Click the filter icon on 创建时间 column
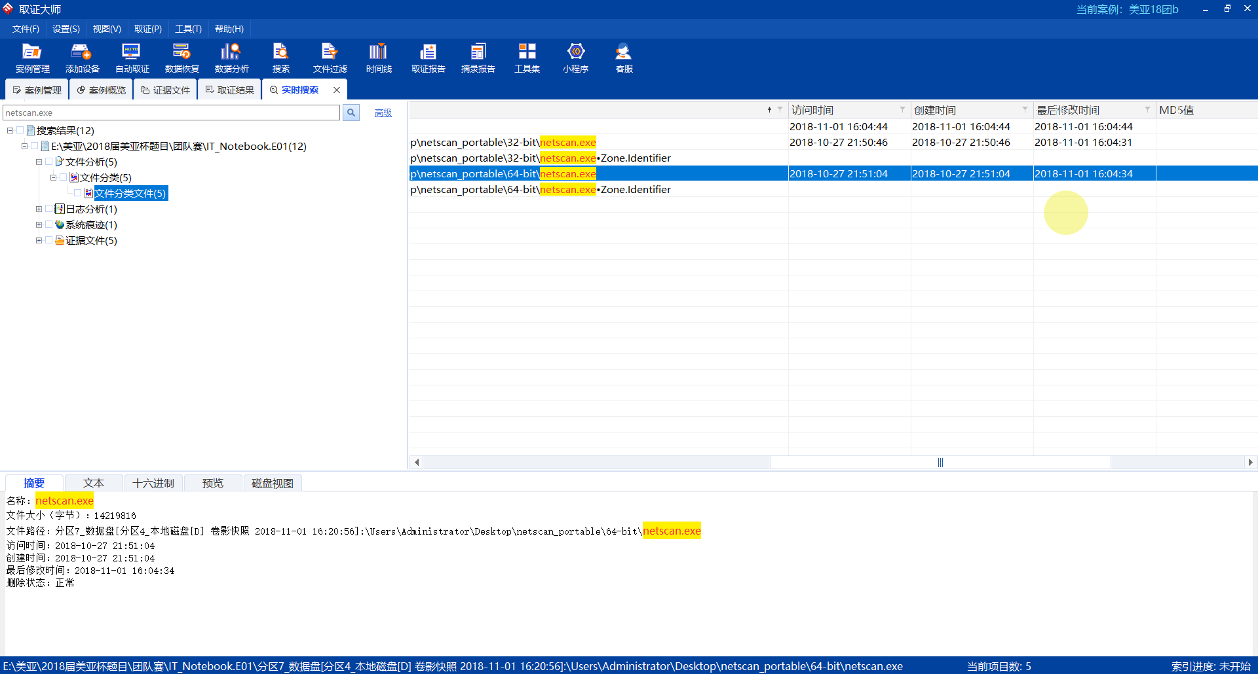1258x674 pixels. (1025, 109)
